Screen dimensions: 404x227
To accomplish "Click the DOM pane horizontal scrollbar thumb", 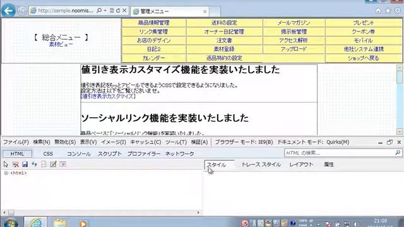I will (x=11, y=212).
